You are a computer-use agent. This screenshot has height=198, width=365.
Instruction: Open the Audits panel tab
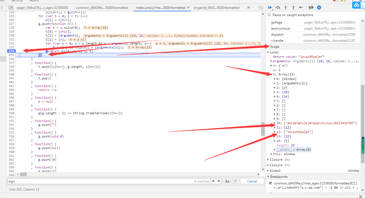(34, 1)
